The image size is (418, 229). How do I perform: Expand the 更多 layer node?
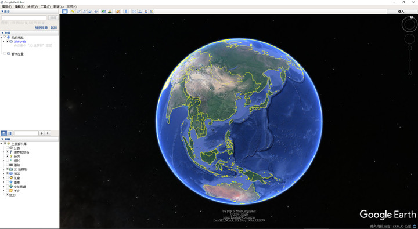(x=3, y=191)
